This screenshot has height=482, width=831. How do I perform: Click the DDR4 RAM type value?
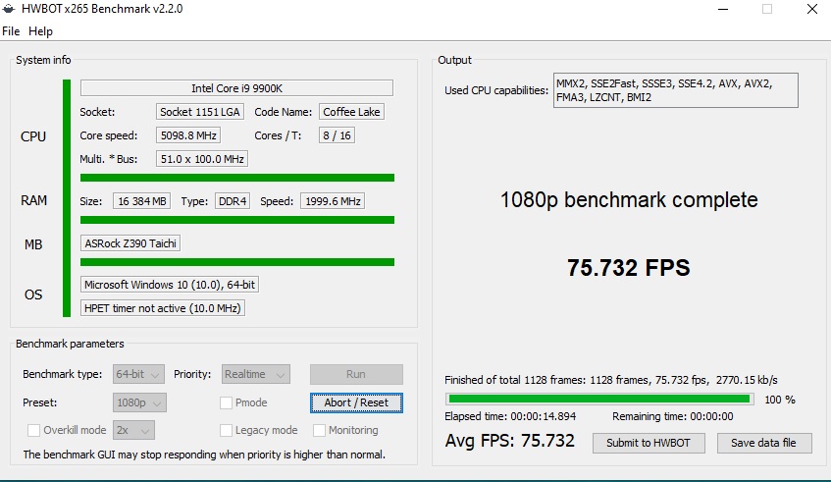pos(233,201)
